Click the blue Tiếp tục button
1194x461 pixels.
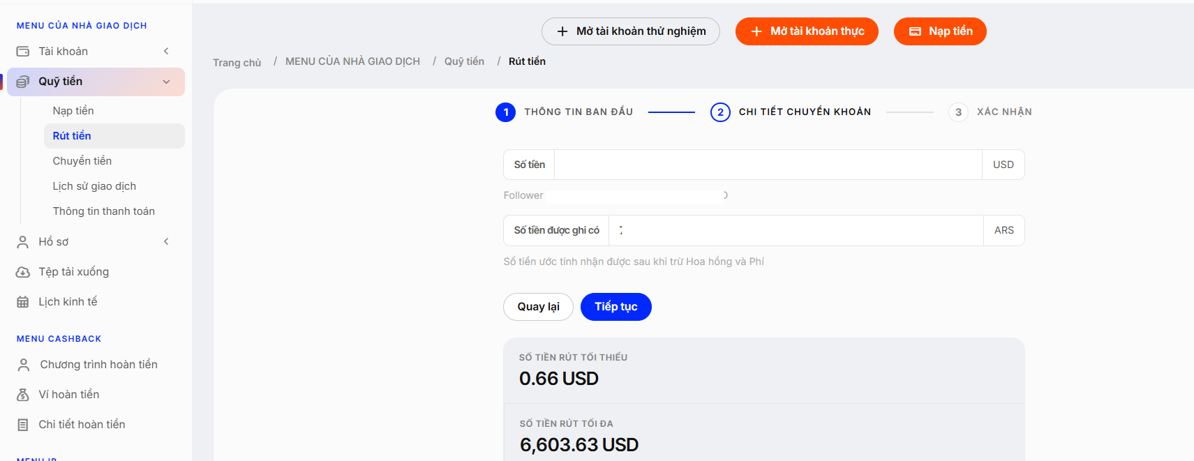coord(616,307)
